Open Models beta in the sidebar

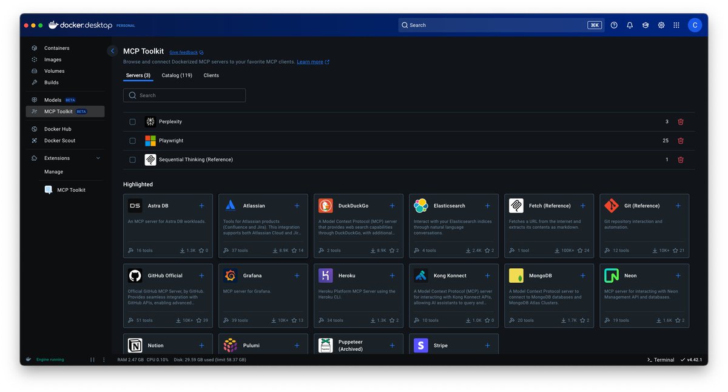pyautogui.click(x=65, y=100)
